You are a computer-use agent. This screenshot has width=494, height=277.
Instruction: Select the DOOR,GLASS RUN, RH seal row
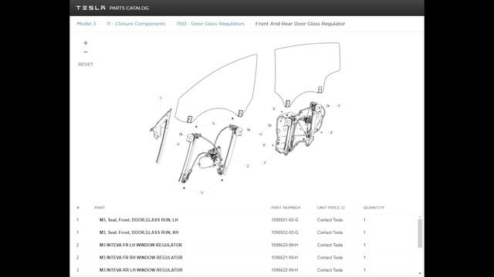pyautogui.click(x=245, y=232)
